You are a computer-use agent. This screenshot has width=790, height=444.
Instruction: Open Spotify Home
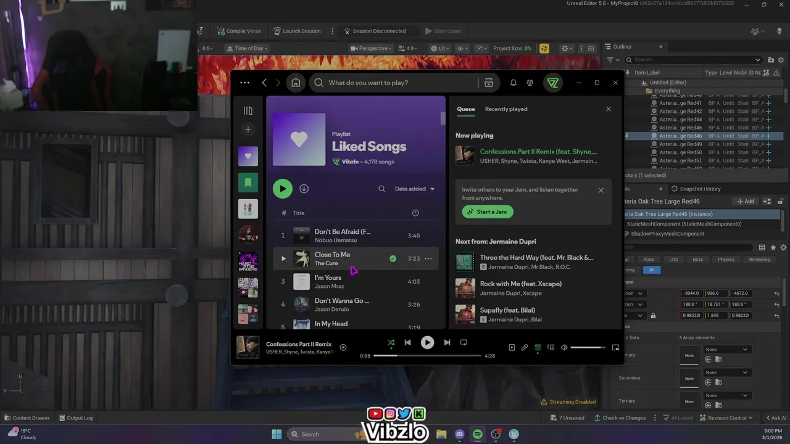tap(296, 83)
